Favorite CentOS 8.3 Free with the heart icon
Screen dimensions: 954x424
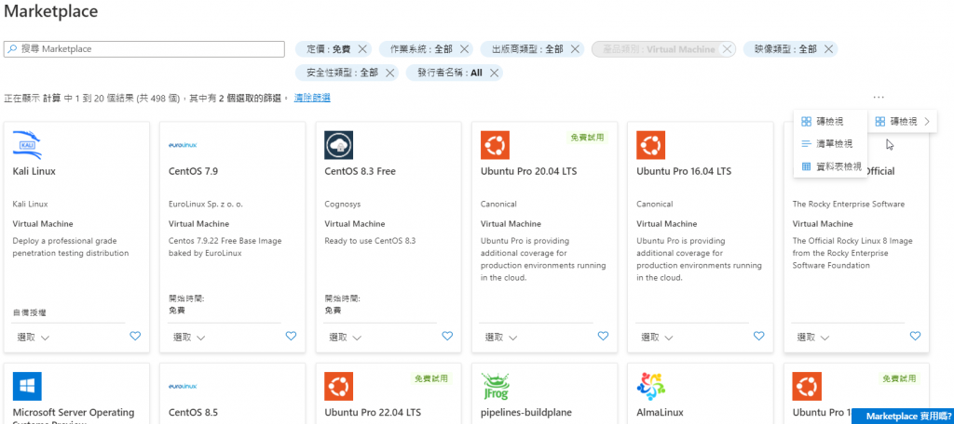[447, 336]
